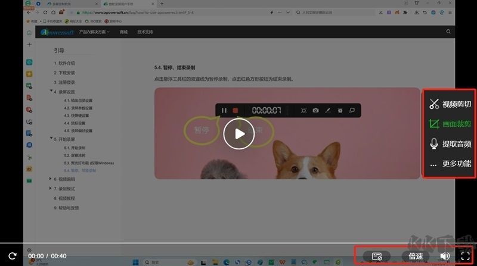477x266 pixels.
Task: Expand the 6. 视频编辑 tree section
Action: click(x=51, y=179)
